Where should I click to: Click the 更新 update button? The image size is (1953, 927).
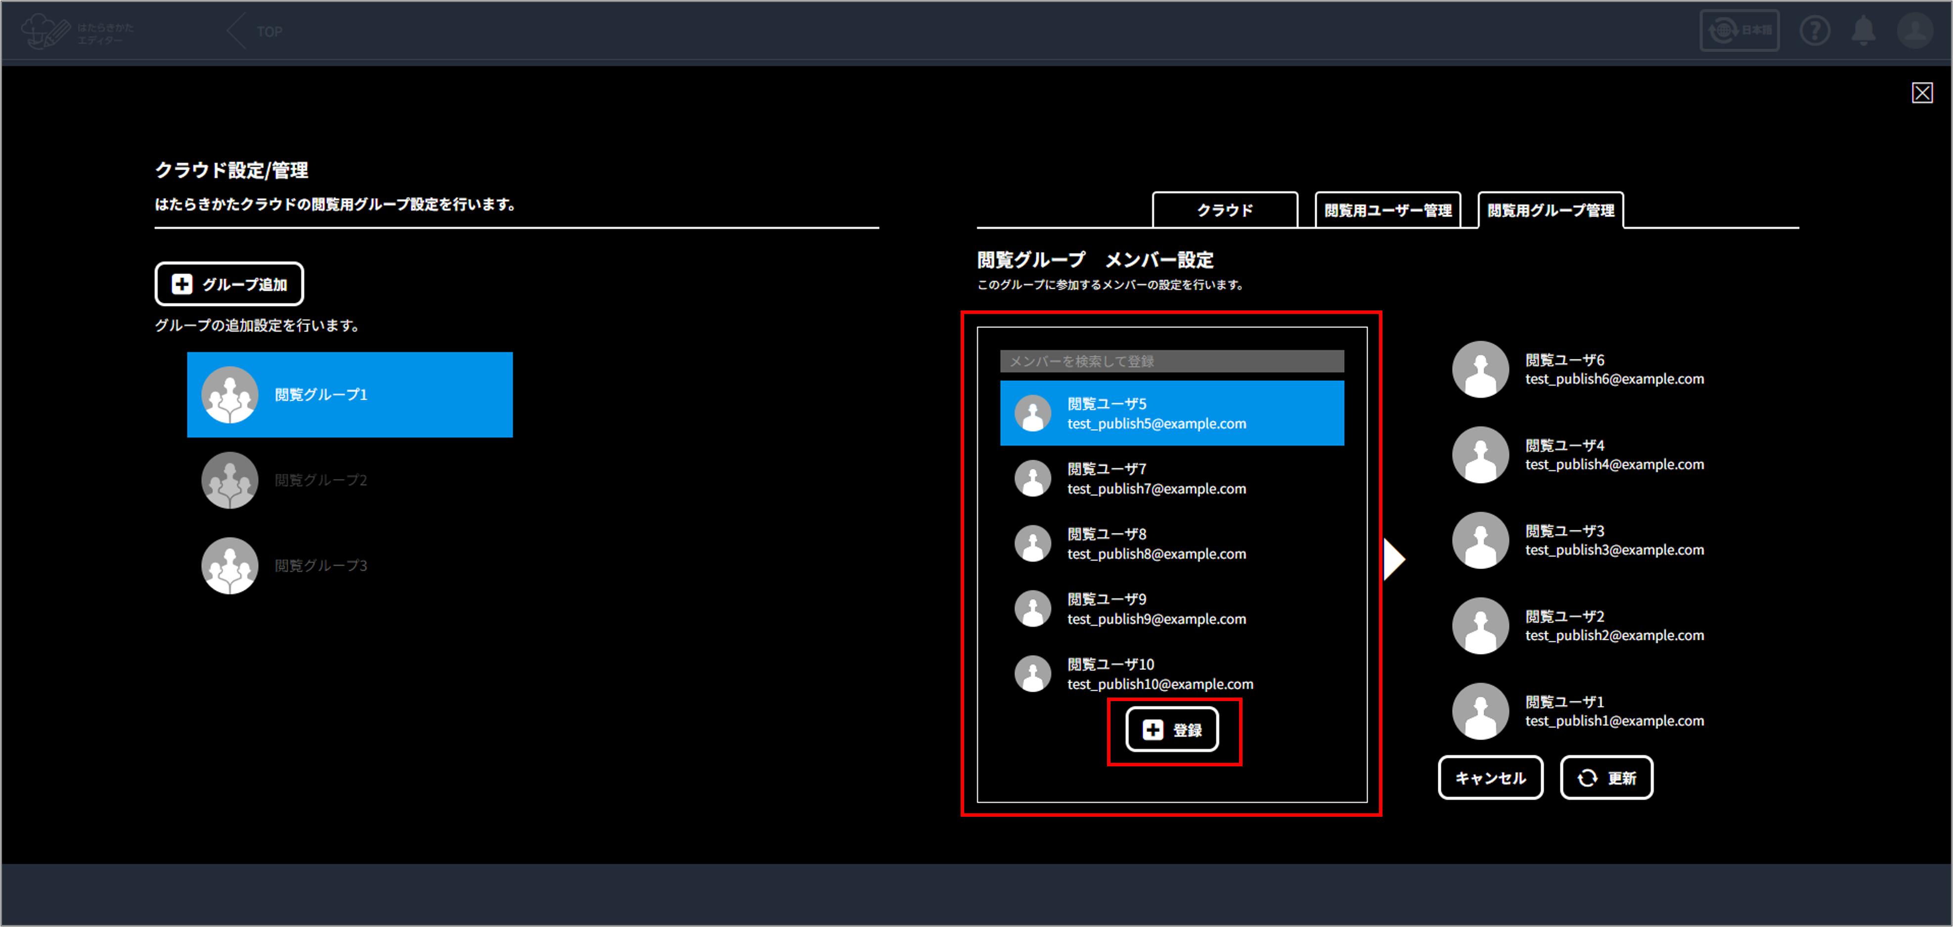(1606, 778)
